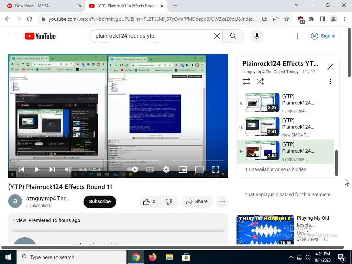Go to previous video in playlist
352x264 pixels.
[21, 169]
